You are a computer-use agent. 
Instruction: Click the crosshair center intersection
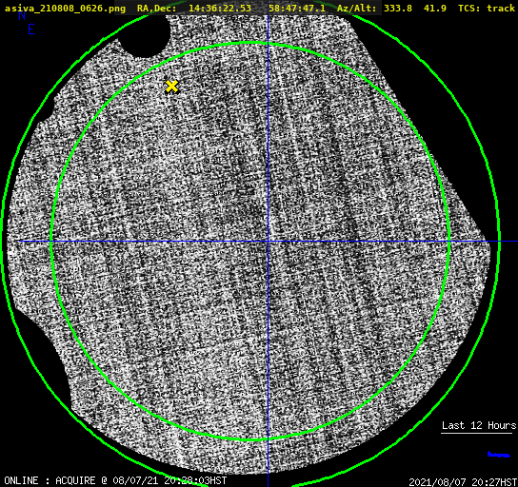[268, 242]
